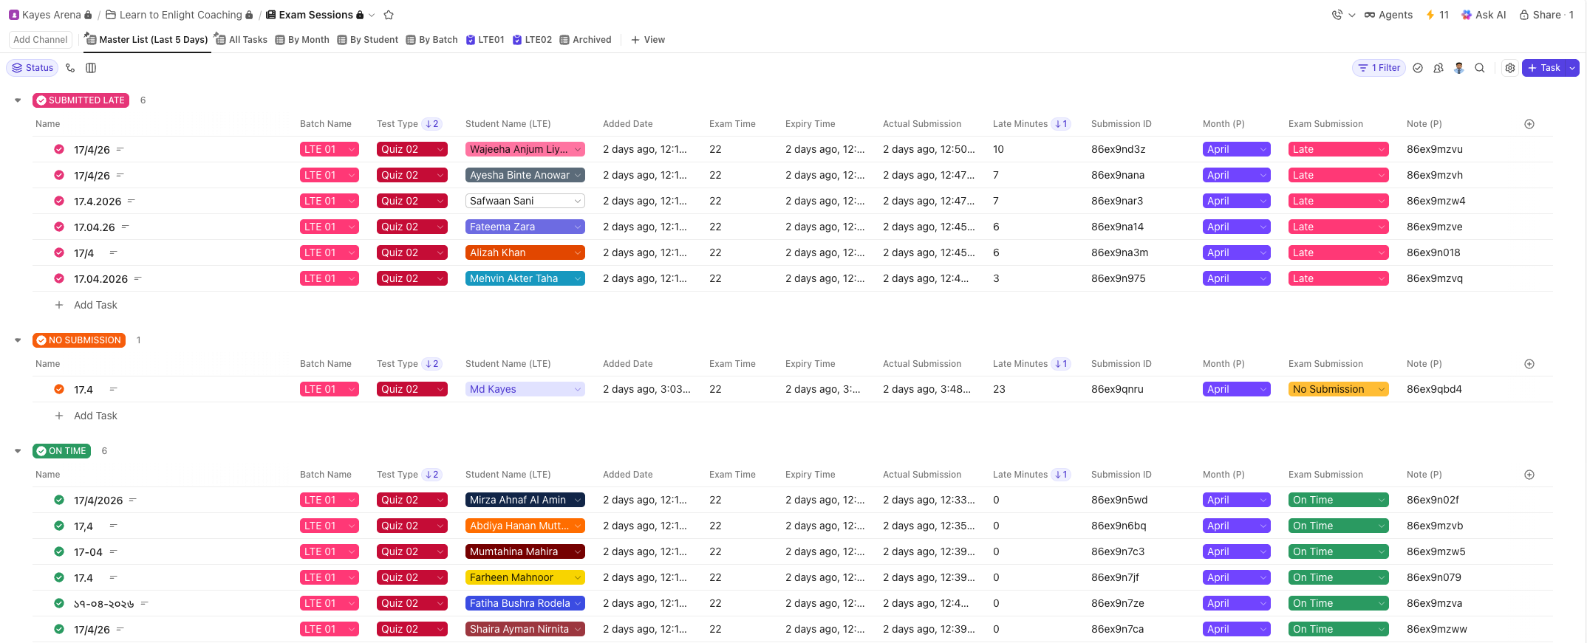Toggle status circle of the 17.04.26 task
Image resolution: width=1587 pixels, height=643 pixels.
pos(59,227)
